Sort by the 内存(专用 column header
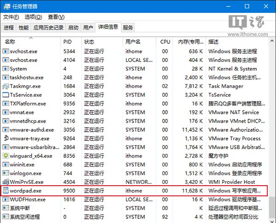Viewport: 276px width, 223px height. click(x=189, y=42)
